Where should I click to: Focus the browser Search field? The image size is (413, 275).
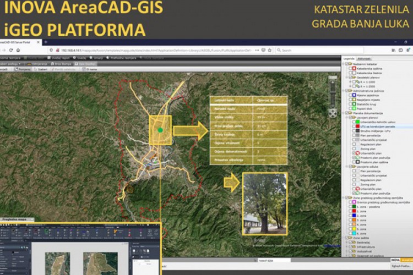[x=320, y=50]
